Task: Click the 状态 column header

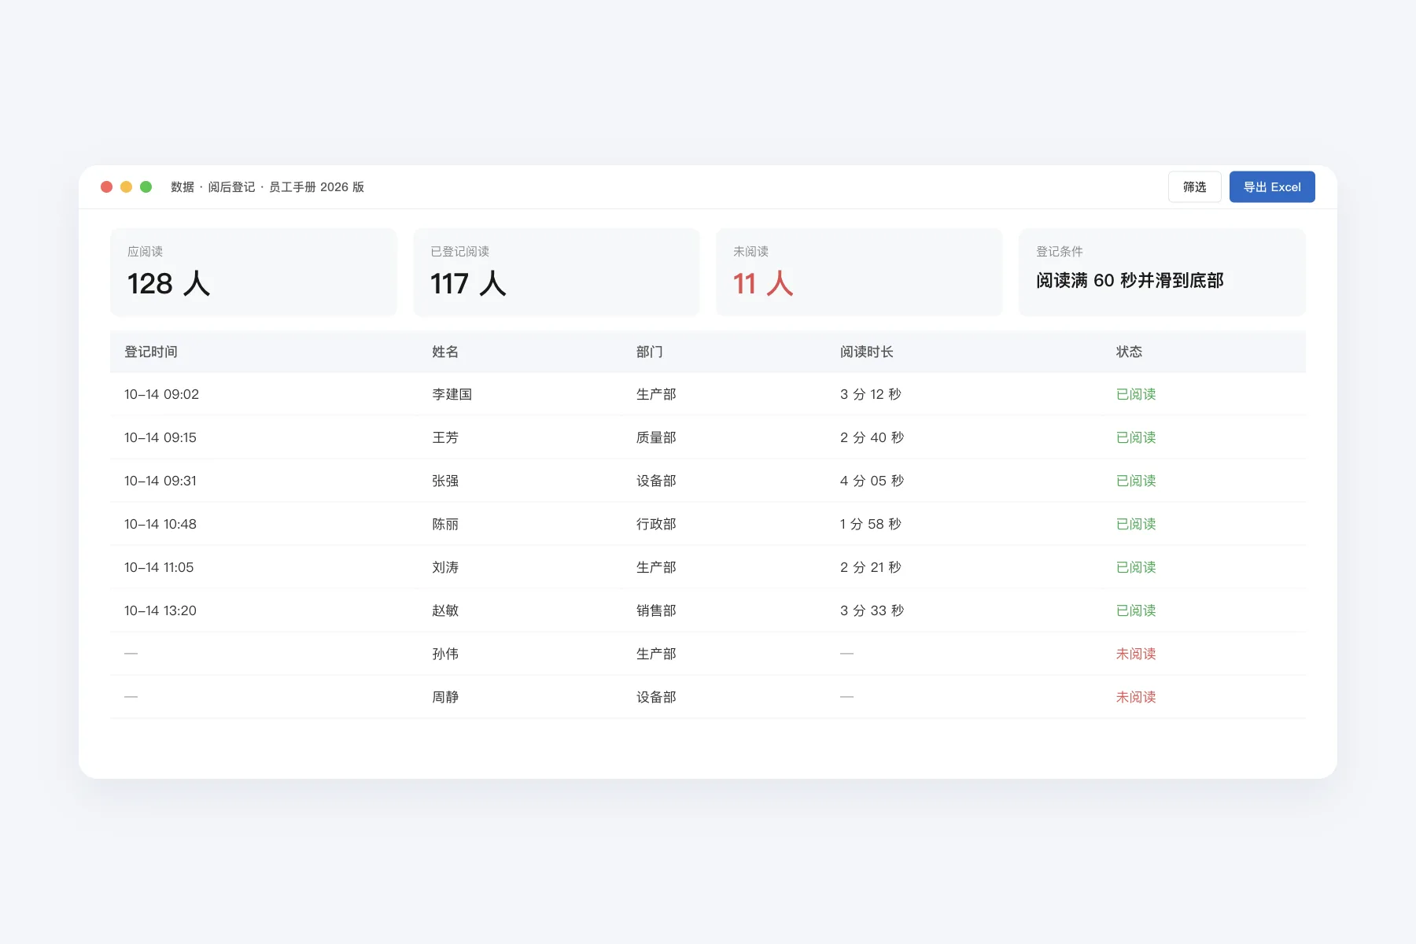Action: pyautogui.click(x=1129, y=352)
